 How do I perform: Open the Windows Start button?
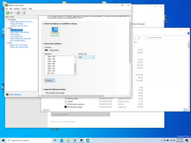tap(3, 140)
